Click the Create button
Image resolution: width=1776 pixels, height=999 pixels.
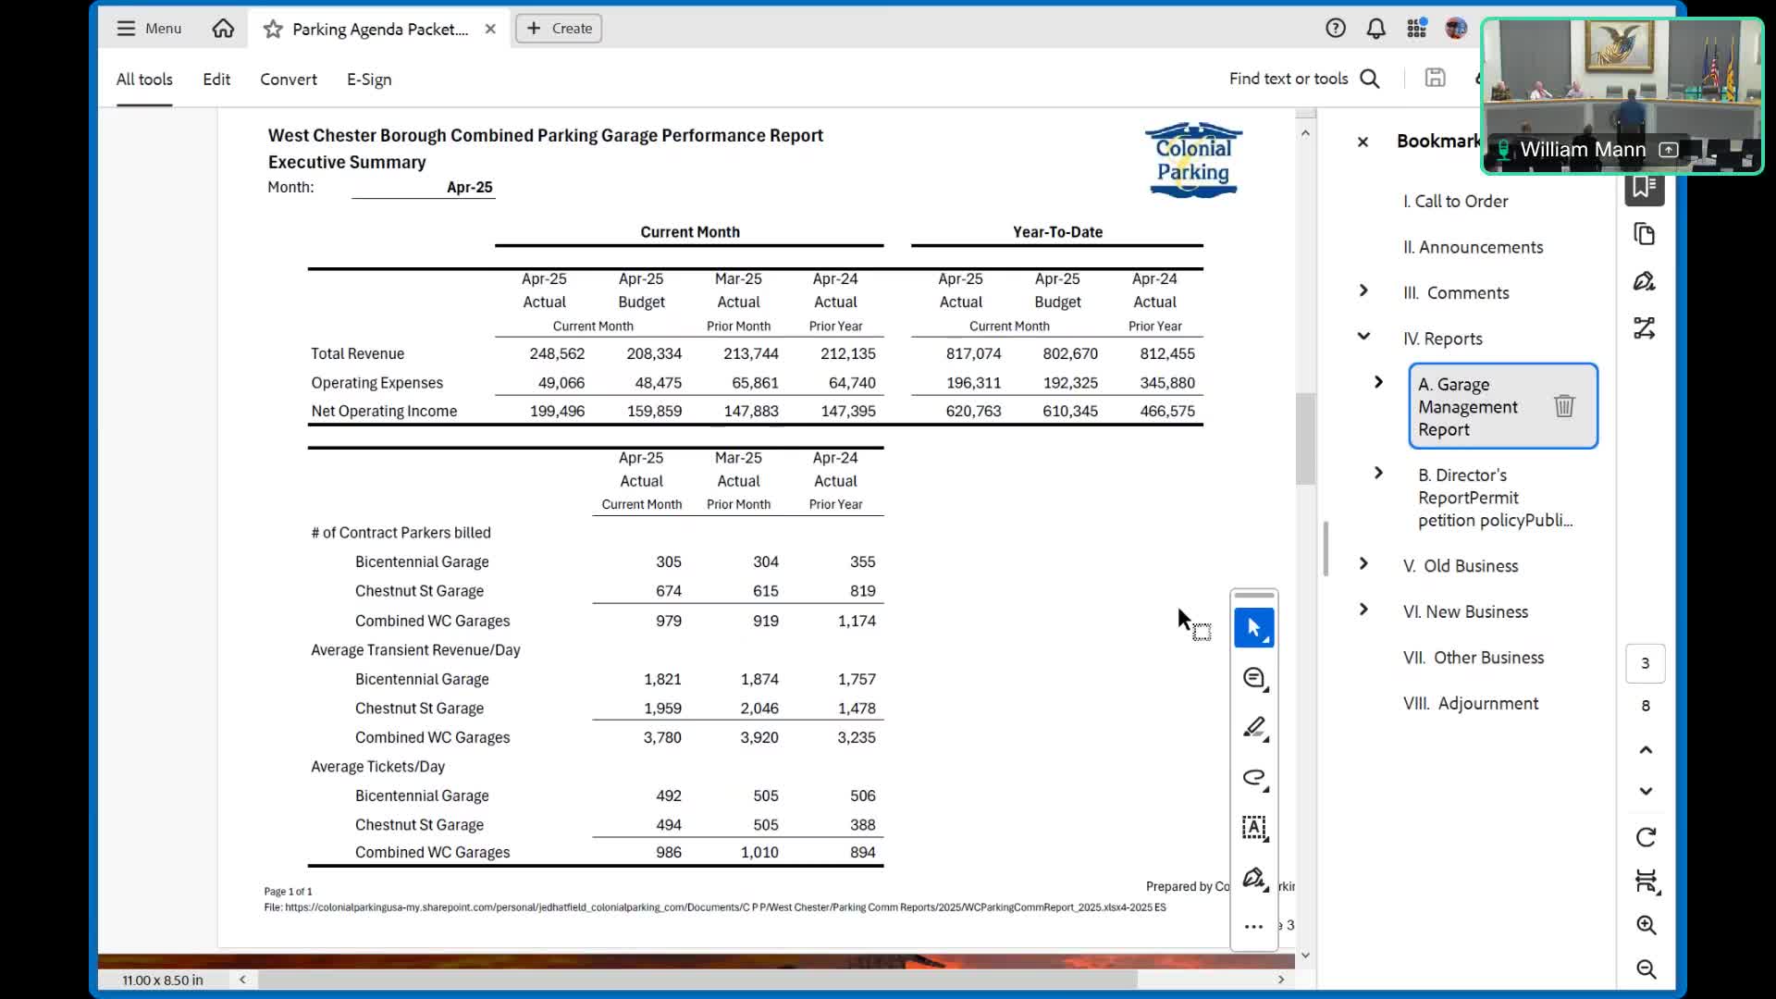[559, 29]
